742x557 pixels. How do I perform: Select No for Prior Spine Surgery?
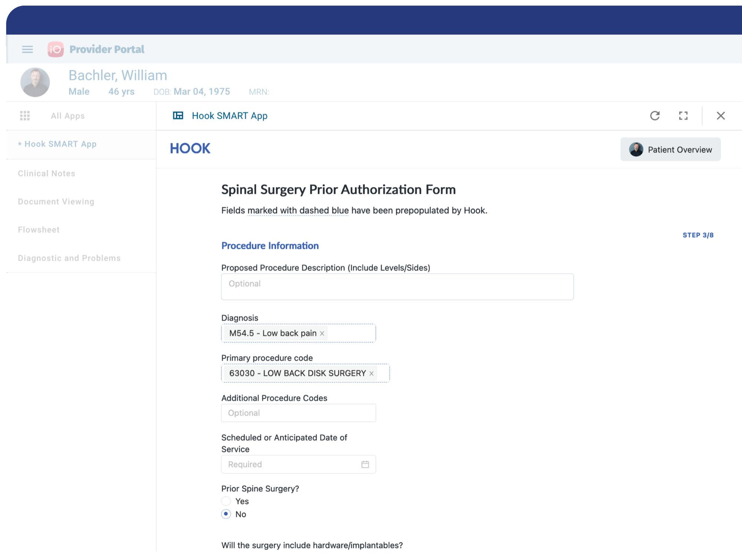click(x=226, y=514)
